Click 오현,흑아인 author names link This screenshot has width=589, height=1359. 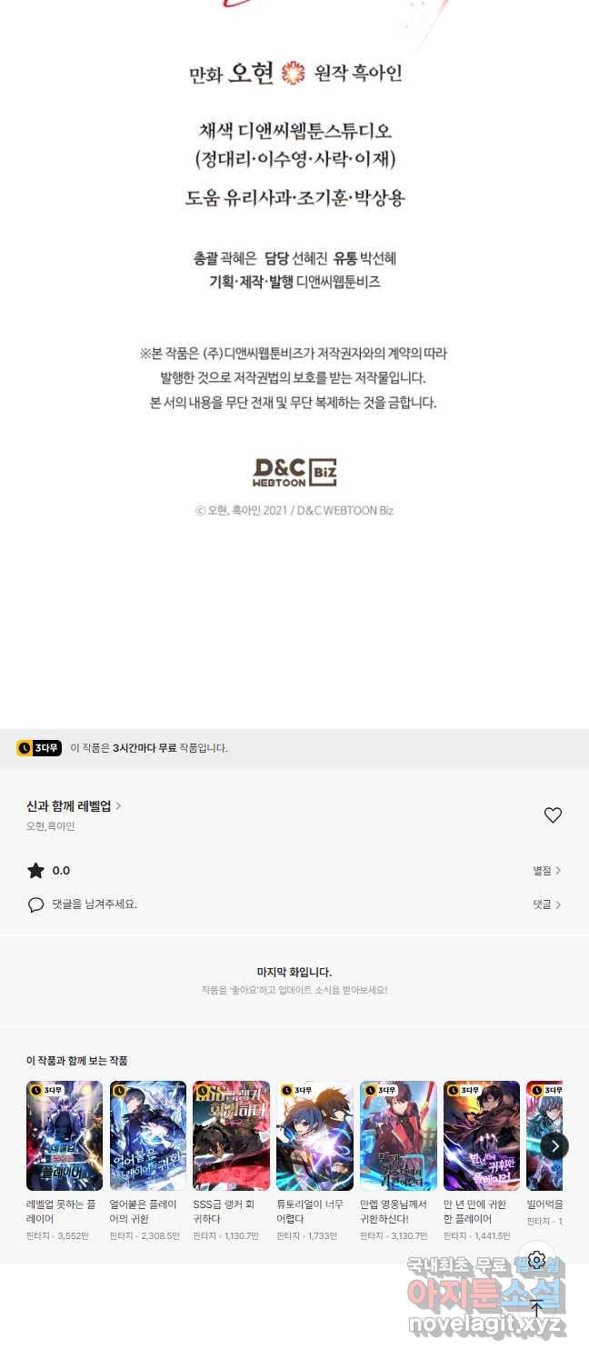[51, 826]
